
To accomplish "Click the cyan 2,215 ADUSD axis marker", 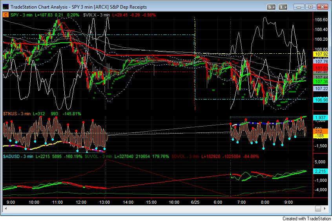I will pyautogui.click(x=321, y=171).
